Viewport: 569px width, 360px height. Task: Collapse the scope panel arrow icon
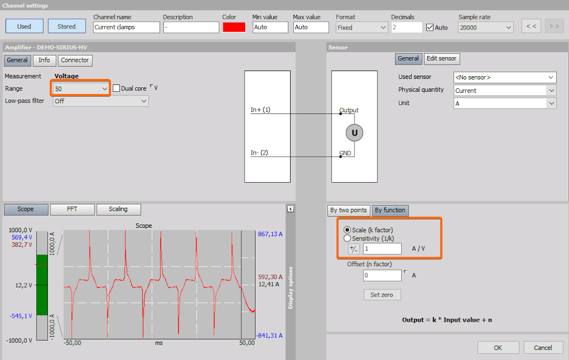[x=290, y=209]
